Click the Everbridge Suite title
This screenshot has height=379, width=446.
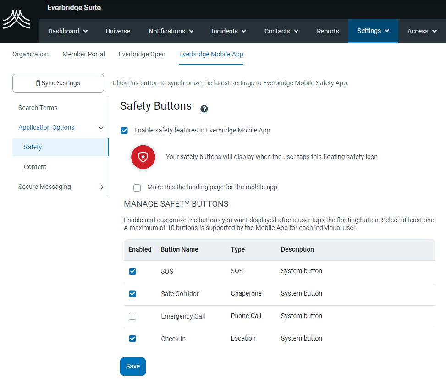coord(74,8)
